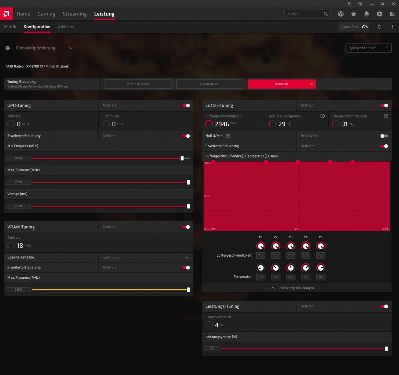Image resolution: width=399 pixels, height=375 pixels.
Task: Select the Konfiguration sub-tab
Action: tap(37, 27)
